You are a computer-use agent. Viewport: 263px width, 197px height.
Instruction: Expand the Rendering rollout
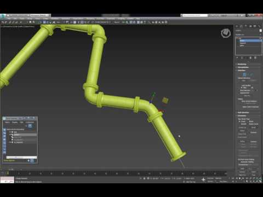248,64
